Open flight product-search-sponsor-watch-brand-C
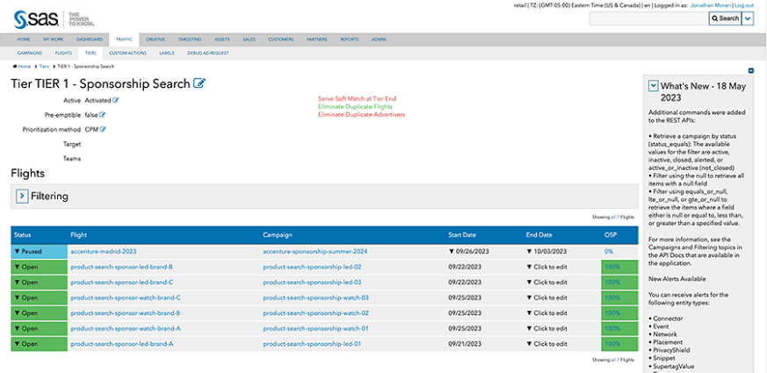The height and width of the screenshot is (373, 767). point(126,298)
